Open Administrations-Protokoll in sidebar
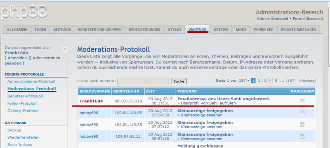Screen dimensions: 330x148 click(31, 81)
